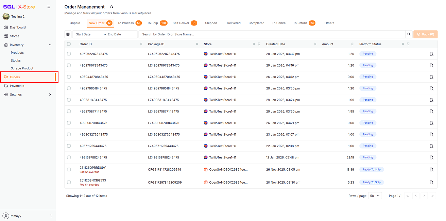
Task: Tick the checkbox for order 498169788243475
Action: [69, 157]
